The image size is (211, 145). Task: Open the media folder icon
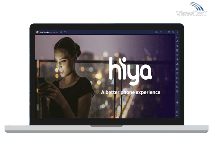(177, 78)
